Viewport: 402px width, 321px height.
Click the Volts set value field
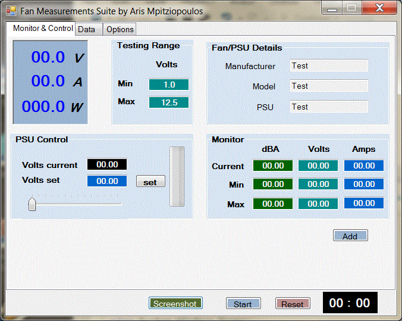click(x=107, y=181)
